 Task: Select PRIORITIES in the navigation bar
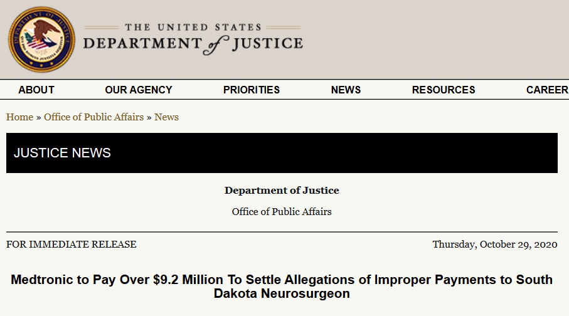click(252, 90)
